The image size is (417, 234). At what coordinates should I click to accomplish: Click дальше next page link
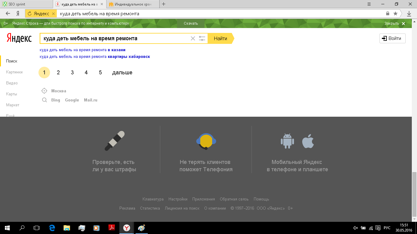[x=122, y=73]
